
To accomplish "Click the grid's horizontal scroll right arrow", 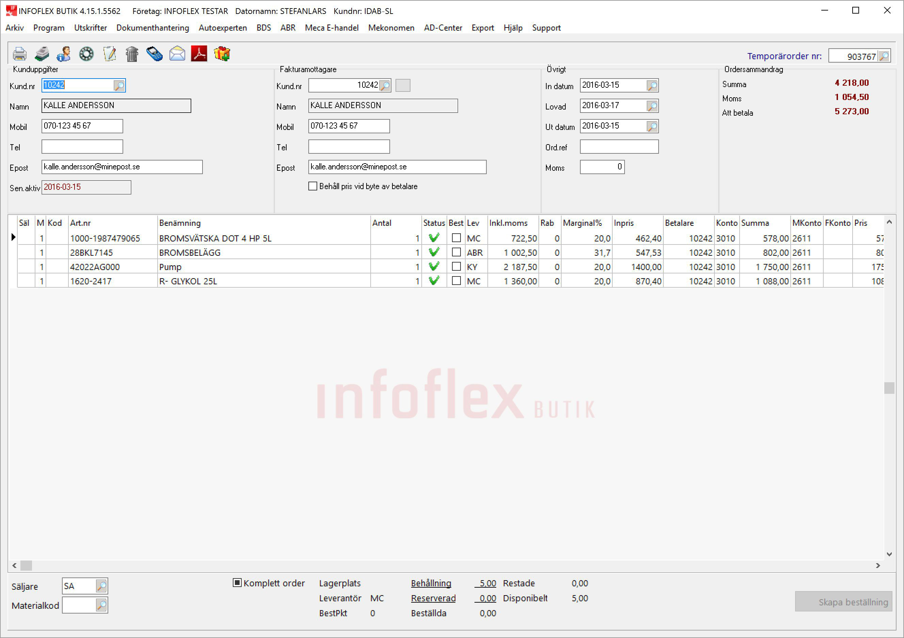I will [x=878, y=565].
